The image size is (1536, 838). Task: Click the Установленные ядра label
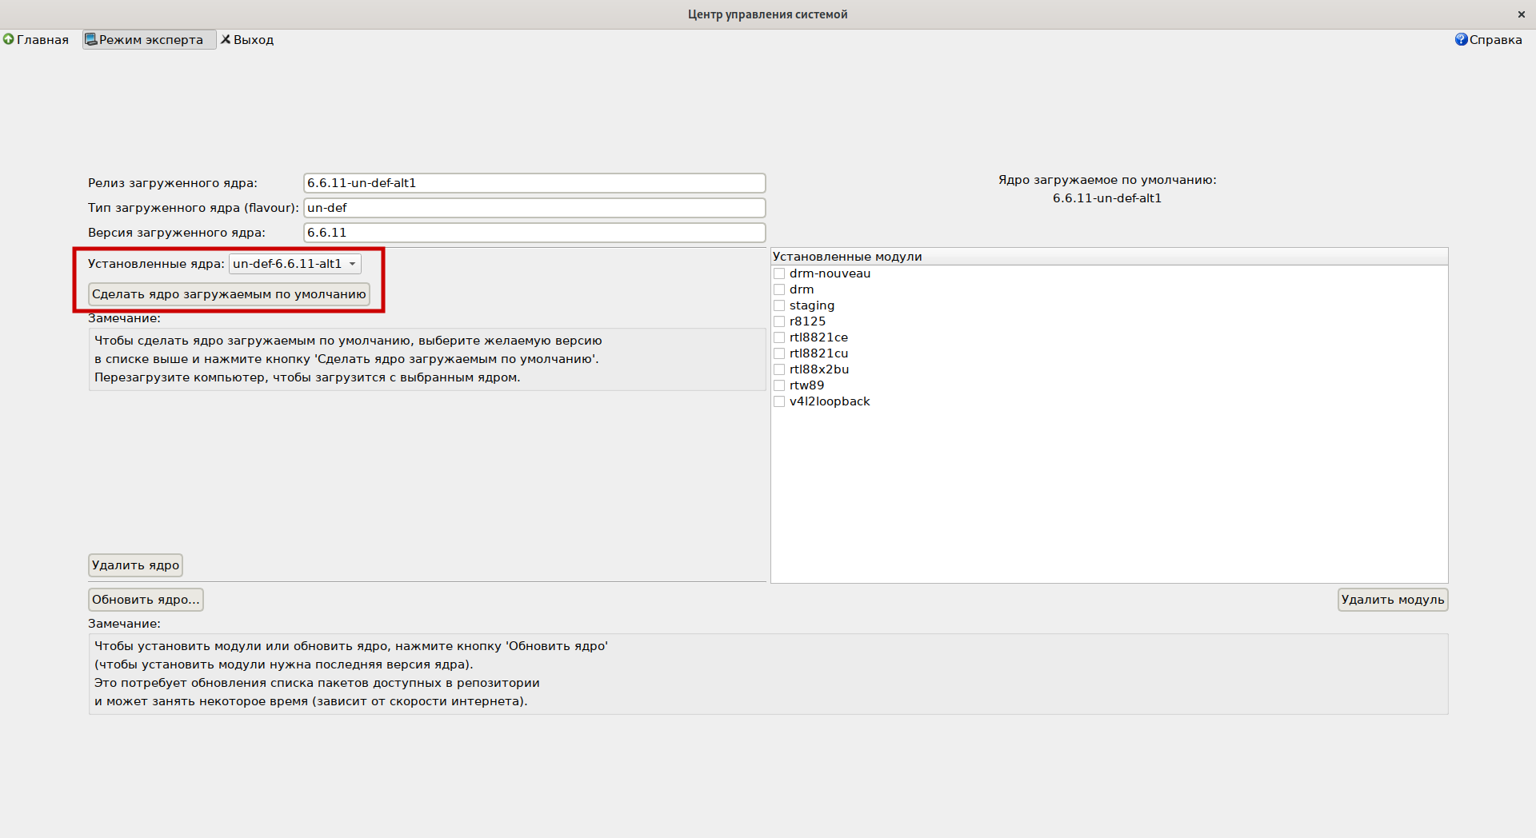coord(156,264)
